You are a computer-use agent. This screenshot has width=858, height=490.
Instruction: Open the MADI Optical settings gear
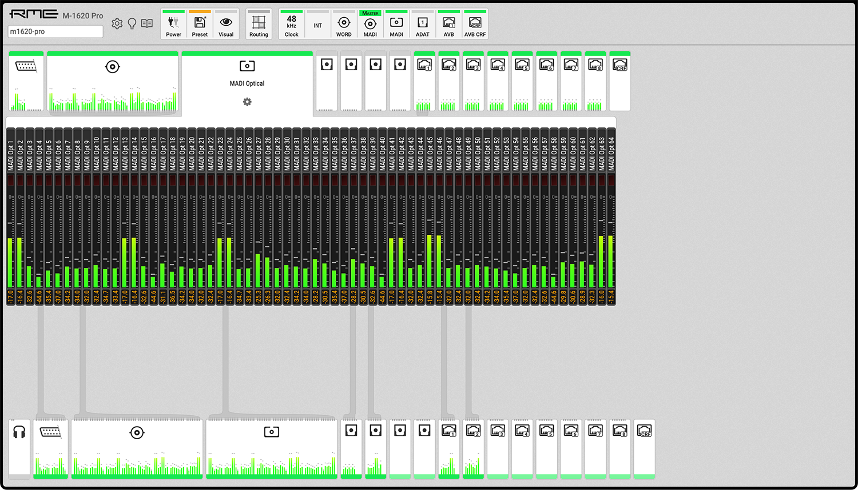(247, 102)
